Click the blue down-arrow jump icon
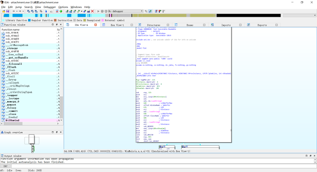Viewport: 317px width, 172px height. click(45, 11)
